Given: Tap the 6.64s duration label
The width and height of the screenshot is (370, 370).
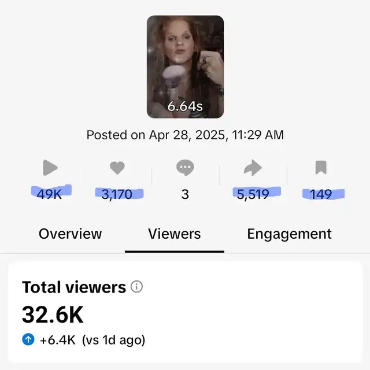Looking at the screenshot, I should [x=185, y=106].
